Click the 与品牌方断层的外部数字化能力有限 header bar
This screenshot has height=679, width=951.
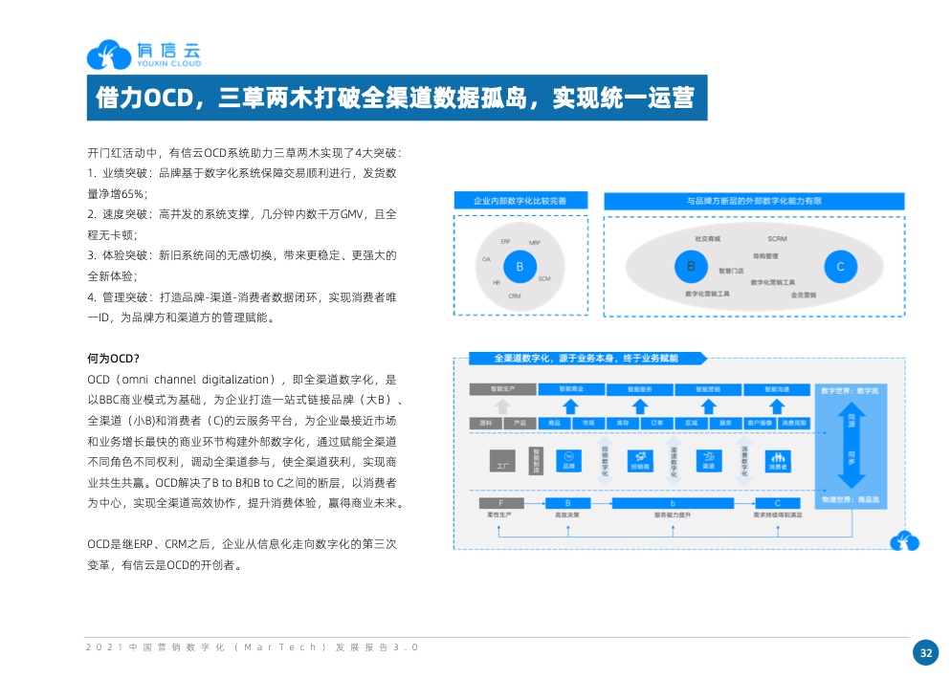(754, 201)
